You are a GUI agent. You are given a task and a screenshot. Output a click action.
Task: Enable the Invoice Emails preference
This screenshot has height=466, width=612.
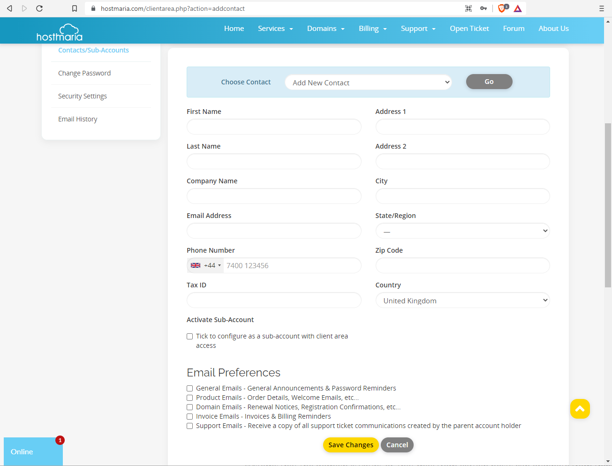(189, 416)
